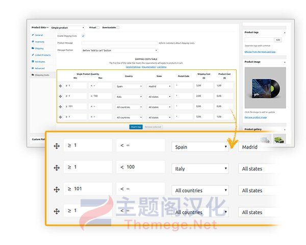The width and height of the screenshot is (306, 245).
Task: Switch to the General tab
Action: (x=39, y=35)
